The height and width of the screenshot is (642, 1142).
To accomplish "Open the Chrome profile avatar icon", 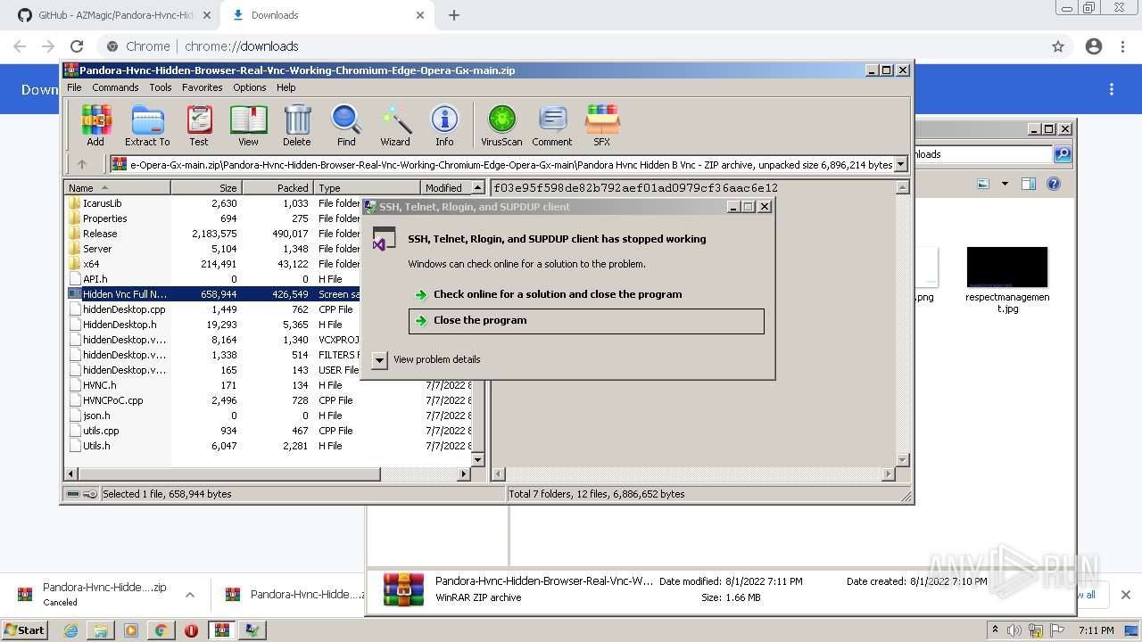I will pyautogui.click(x=1094, y=46).
